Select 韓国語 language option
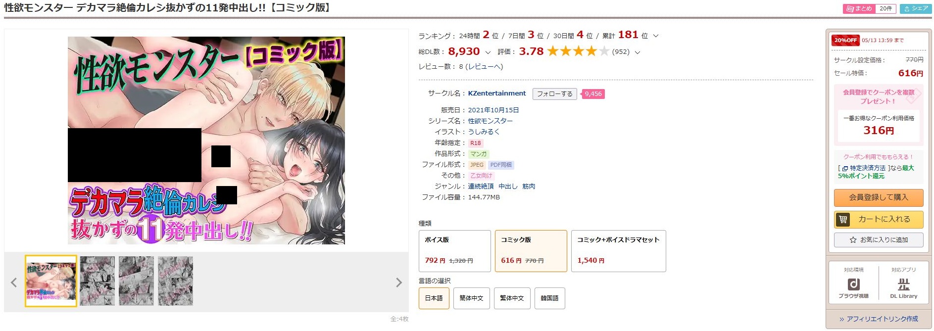The image size is (934, 331). (549, 298)
